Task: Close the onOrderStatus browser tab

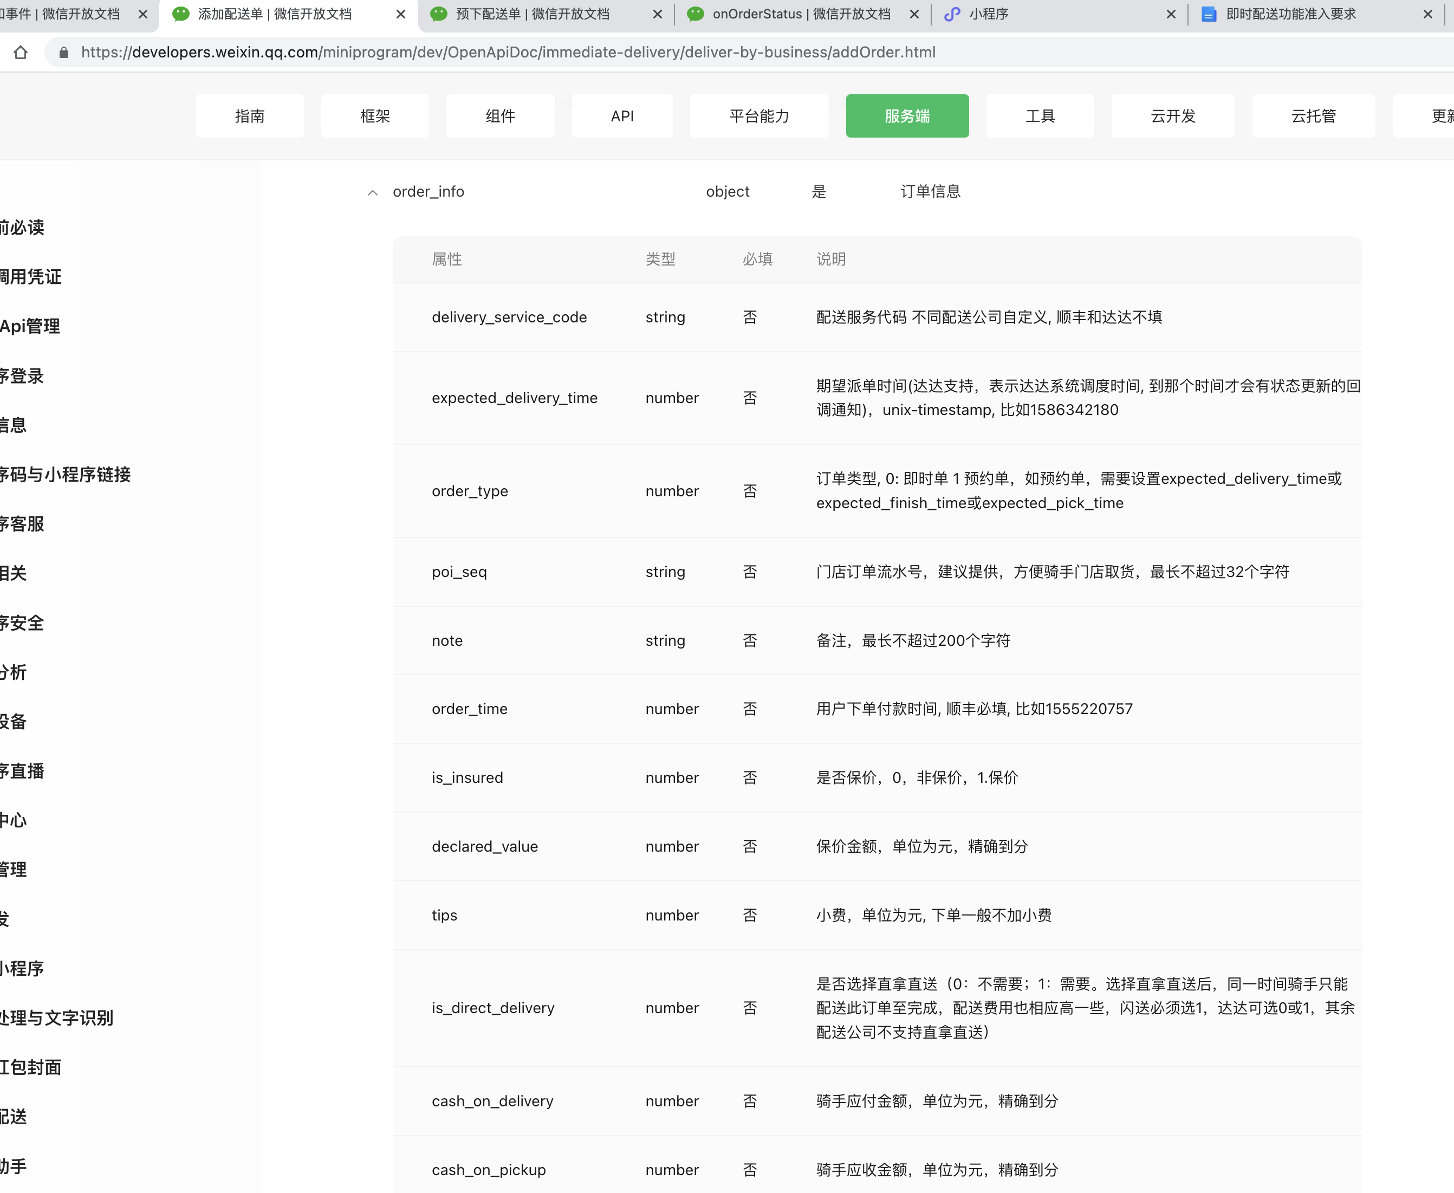Action: [x=914, y=14]
